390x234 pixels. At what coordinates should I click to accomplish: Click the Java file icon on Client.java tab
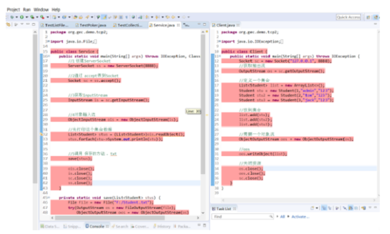click(x=213, y=25)
